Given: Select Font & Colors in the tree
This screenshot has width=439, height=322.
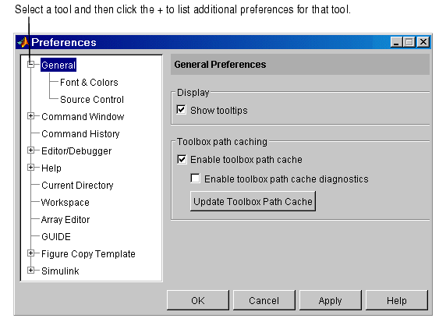Looking at the screenshot, I should (x=89, y=83).
